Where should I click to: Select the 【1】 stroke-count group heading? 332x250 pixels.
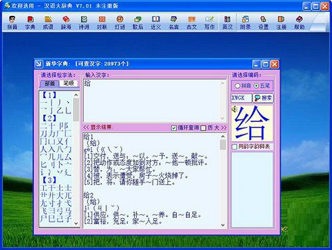click(x=49, y=95)
